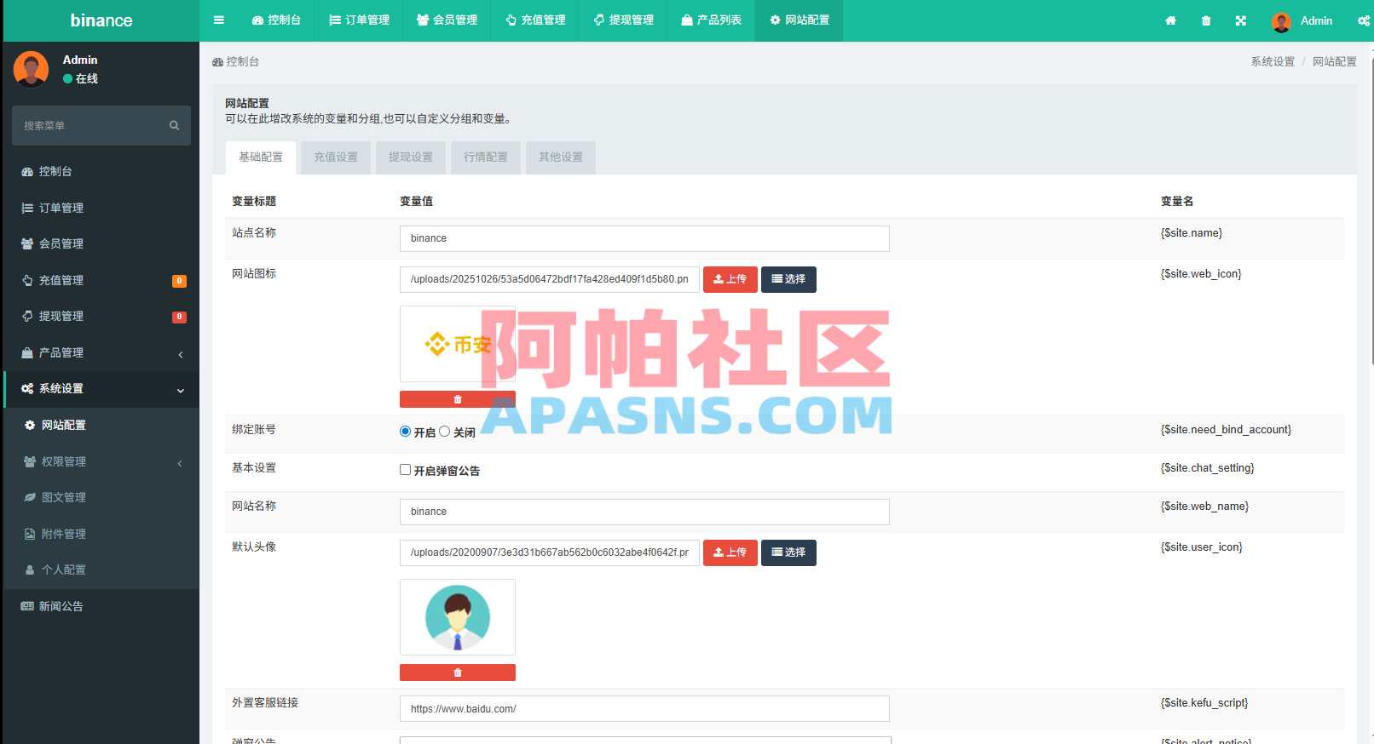Open 提现管理 in the left sidebar

tap(101, 316)
